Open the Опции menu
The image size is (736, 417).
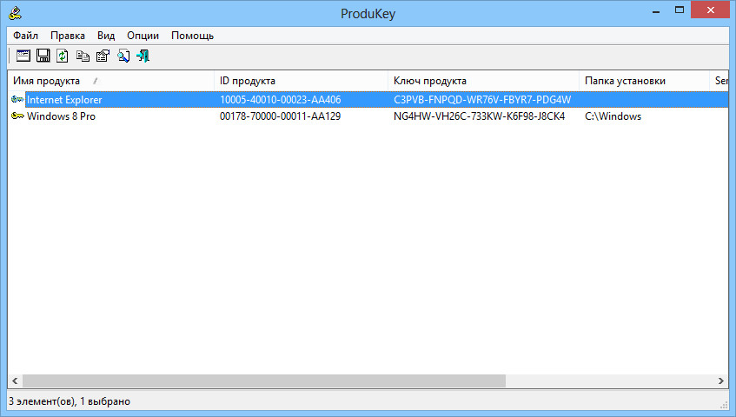[143, 36]
